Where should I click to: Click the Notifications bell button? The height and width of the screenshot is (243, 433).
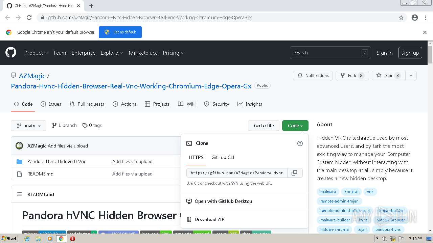pyautogui.click(x=313, y=76)
